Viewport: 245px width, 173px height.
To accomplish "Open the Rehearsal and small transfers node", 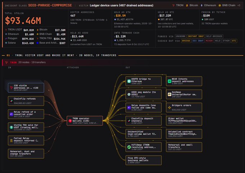I will point(184,147).
